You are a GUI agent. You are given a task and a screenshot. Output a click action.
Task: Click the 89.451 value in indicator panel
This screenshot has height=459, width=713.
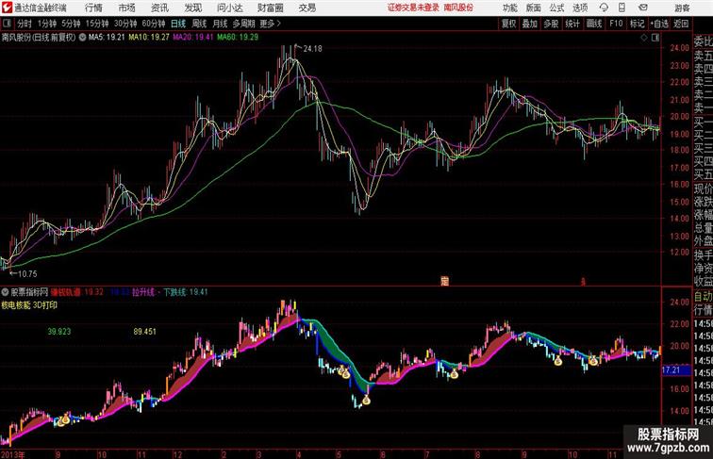coord(144,332)
